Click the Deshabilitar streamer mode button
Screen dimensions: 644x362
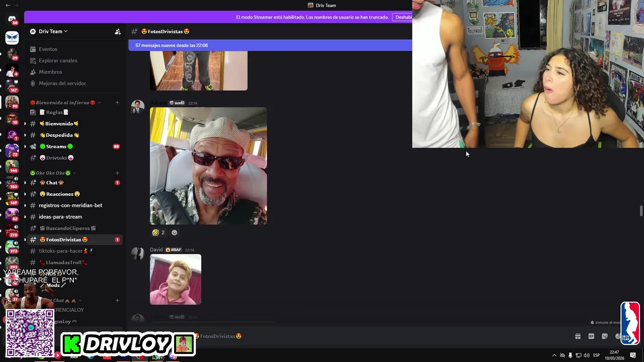[404, 17]
